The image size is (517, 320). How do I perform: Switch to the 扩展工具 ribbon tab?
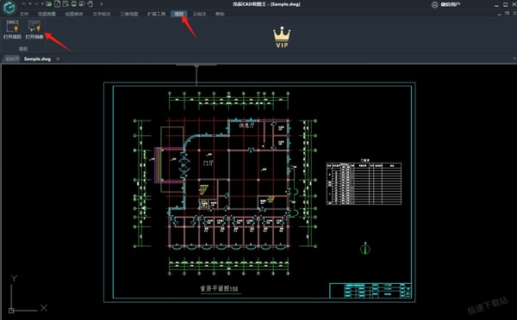point(156,14)
